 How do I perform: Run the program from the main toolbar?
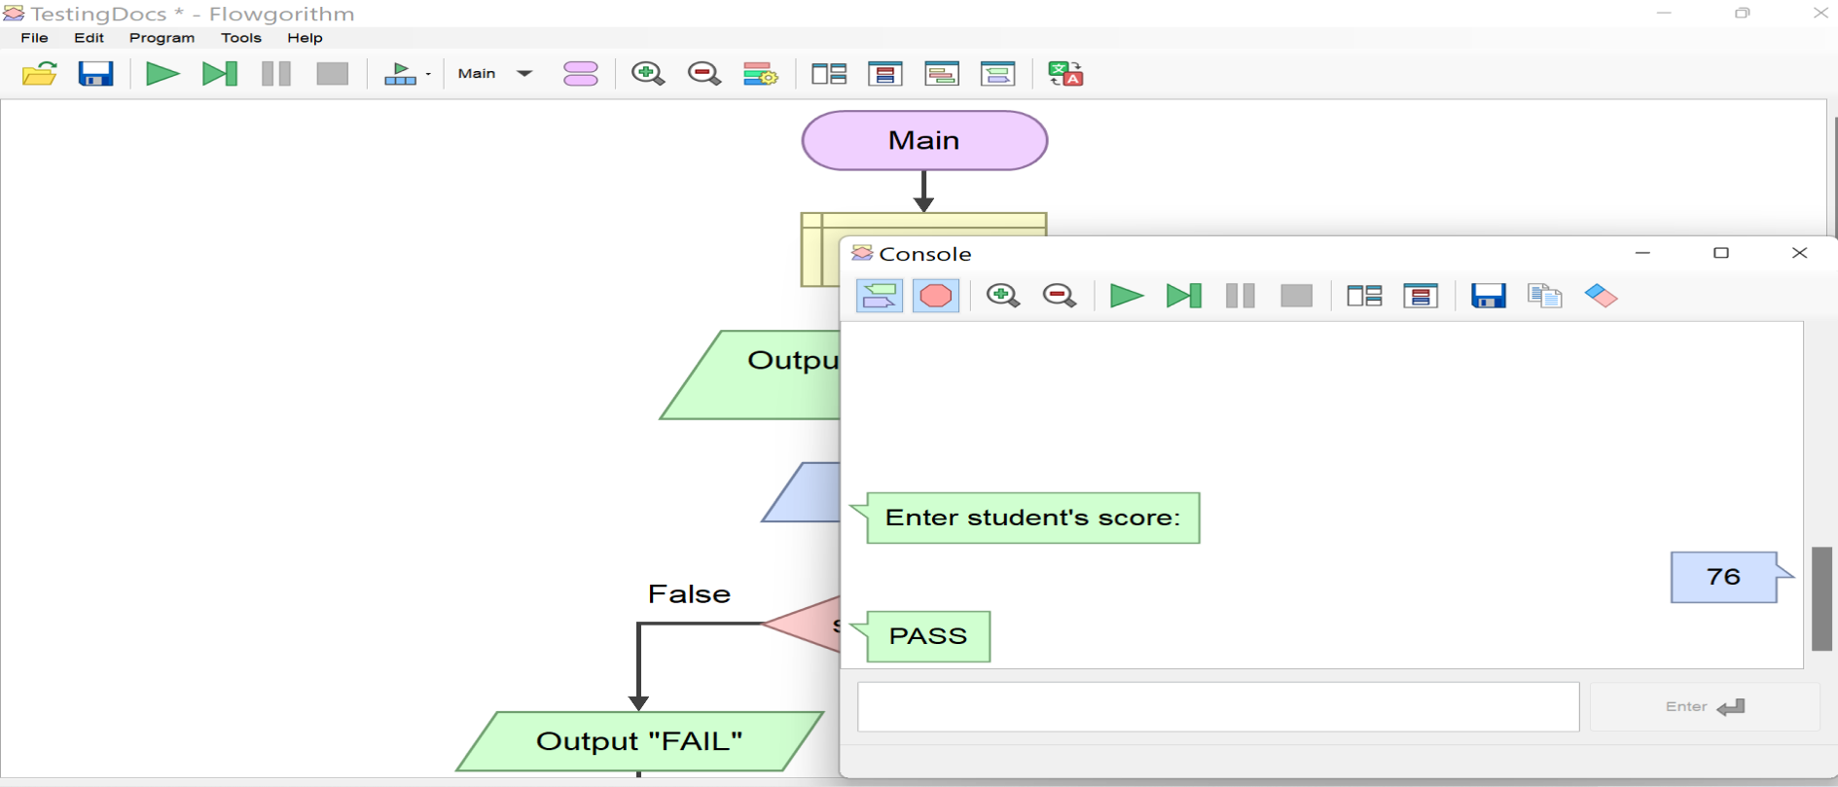(162, 74)
